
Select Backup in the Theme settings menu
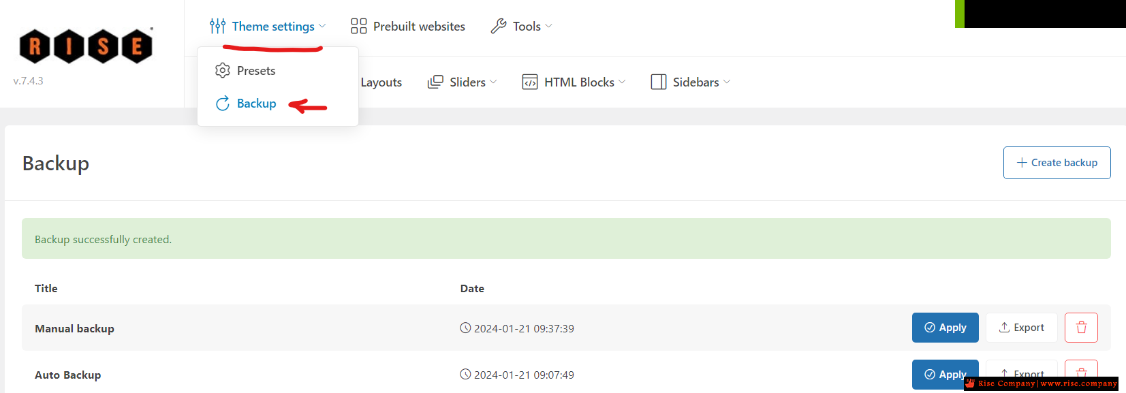(256, 104)
